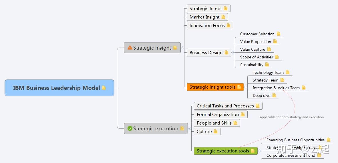Collapse Strategic insight tools children
338x163 pixels.
(x=246, y=87)
